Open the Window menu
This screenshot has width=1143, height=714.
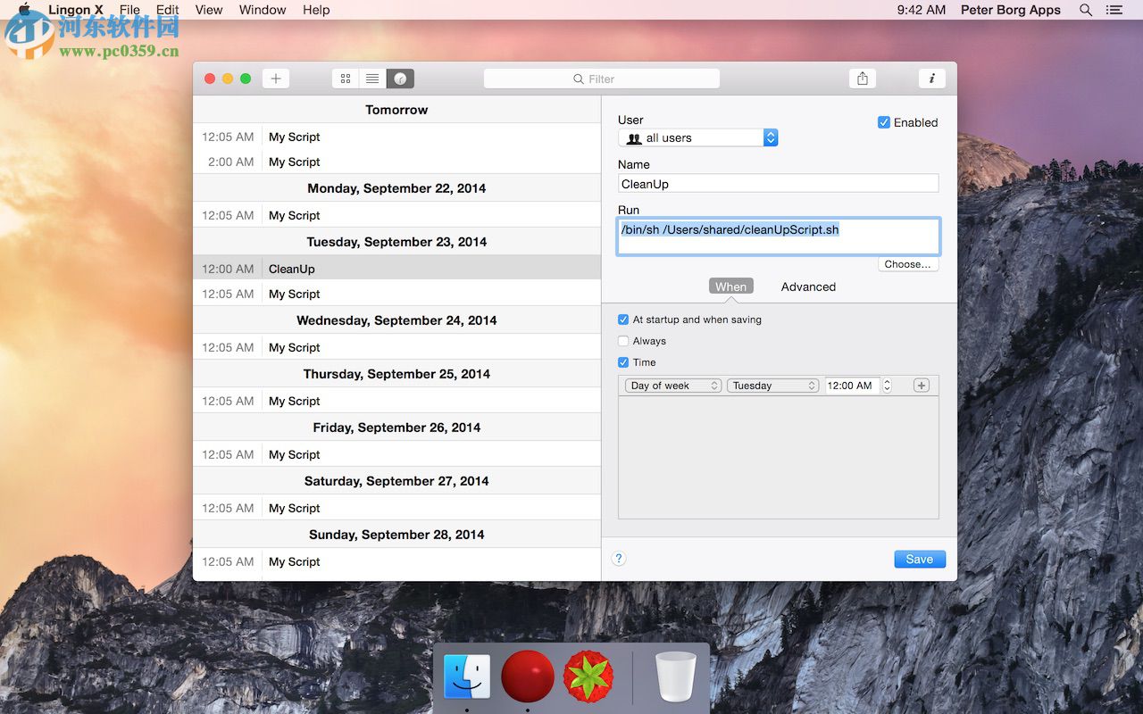263,10
